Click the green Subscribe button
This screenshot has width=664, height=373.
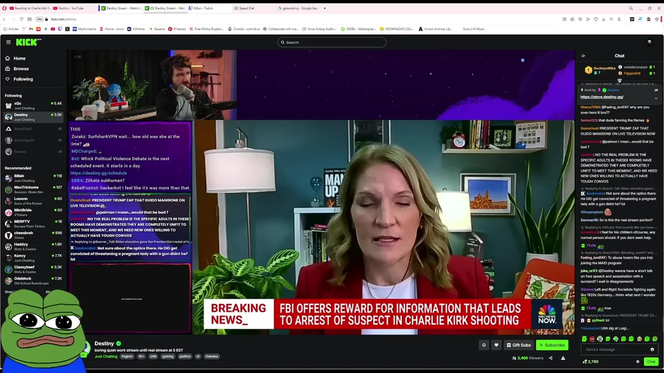pos(552,345)
